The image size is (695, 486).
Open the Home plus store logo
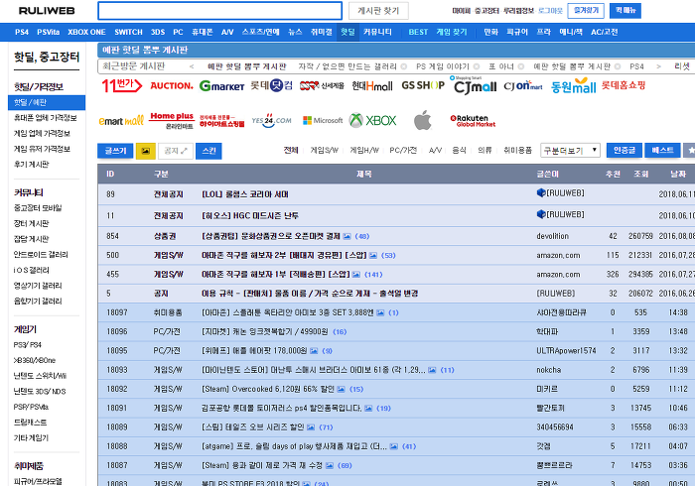coord(172,120)
